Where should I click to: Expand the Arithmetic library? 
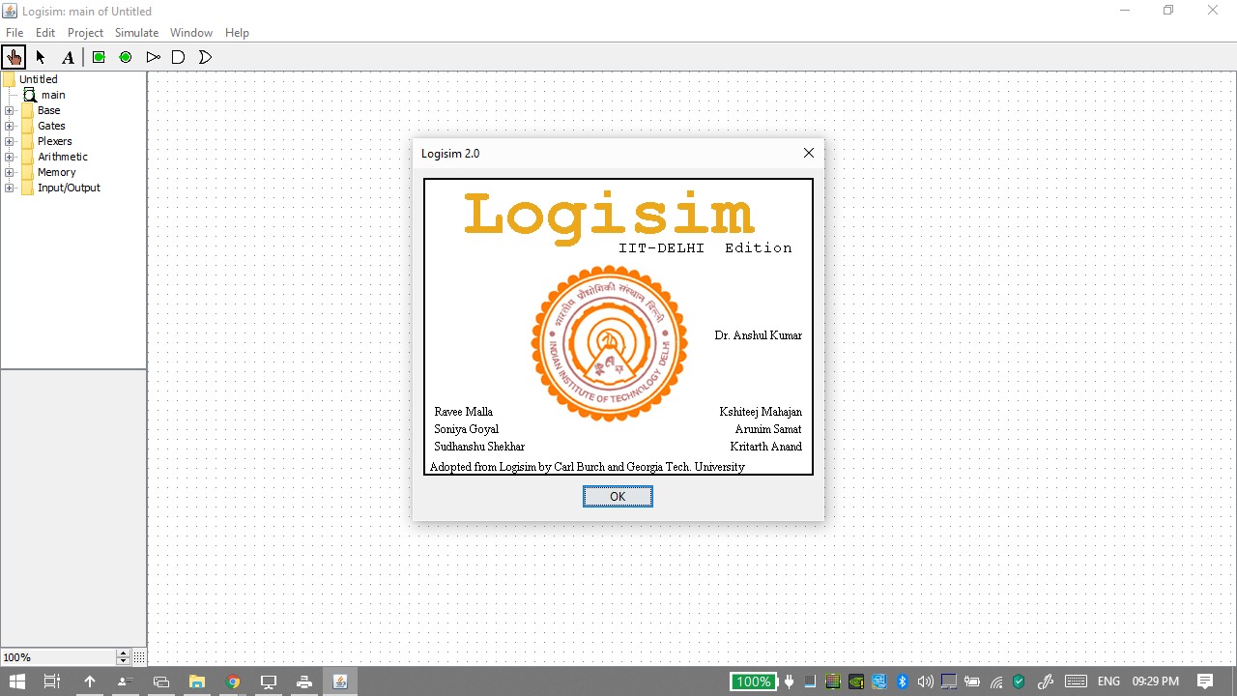[x=9, y=157]
